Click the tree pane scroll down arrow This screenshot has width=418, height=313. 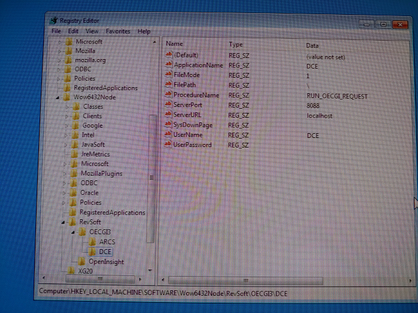pos(150,270)
